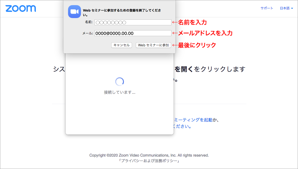This screenshot has width=298, height=169.
Task: Click the ミーティングを起動 link
Action: tap(193, 120)
